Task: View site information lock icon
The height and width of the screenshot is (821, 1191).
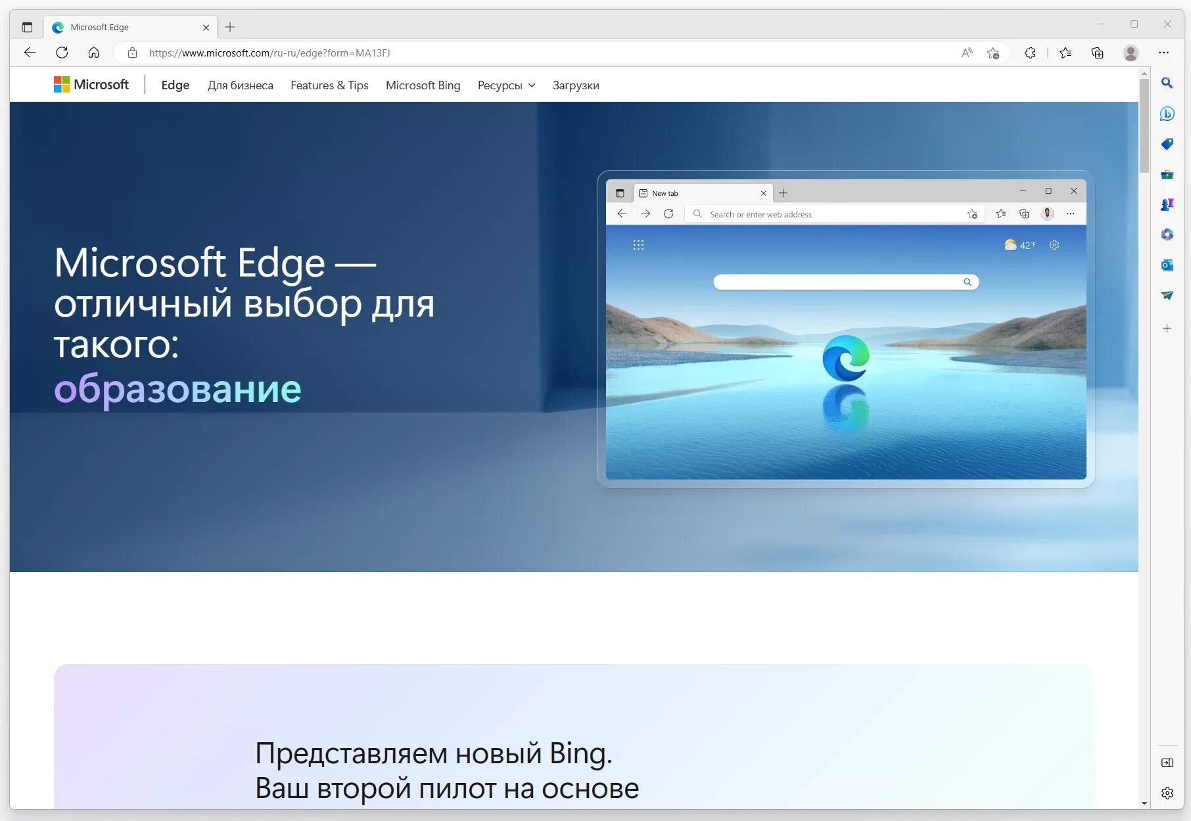Action: point(132,53)
